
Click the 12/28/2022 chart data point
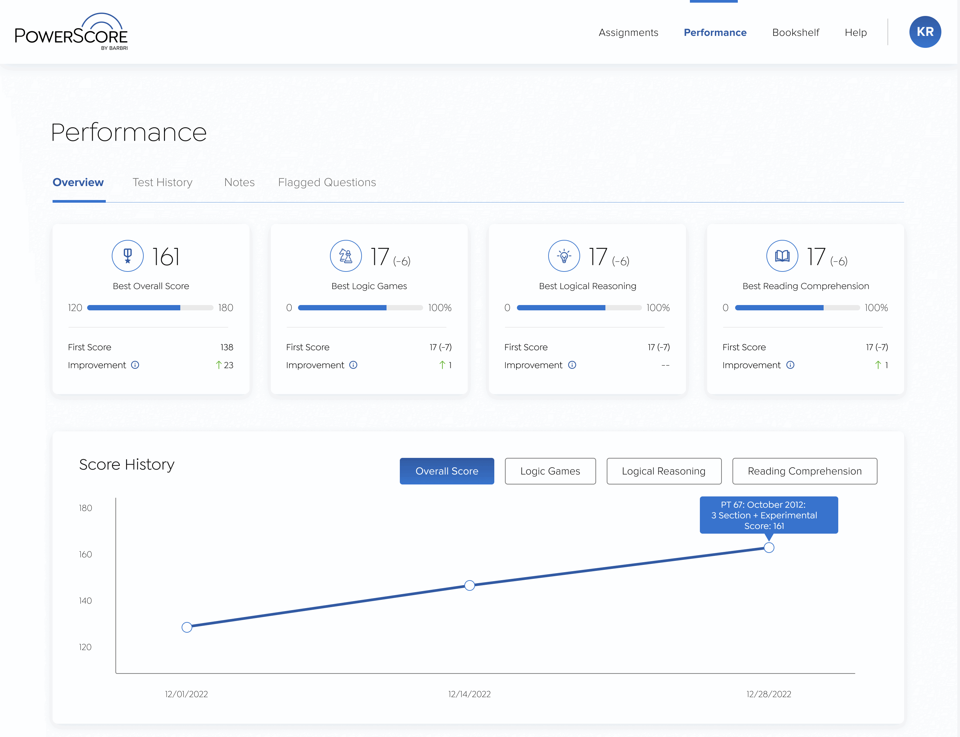tap(768, 548)
